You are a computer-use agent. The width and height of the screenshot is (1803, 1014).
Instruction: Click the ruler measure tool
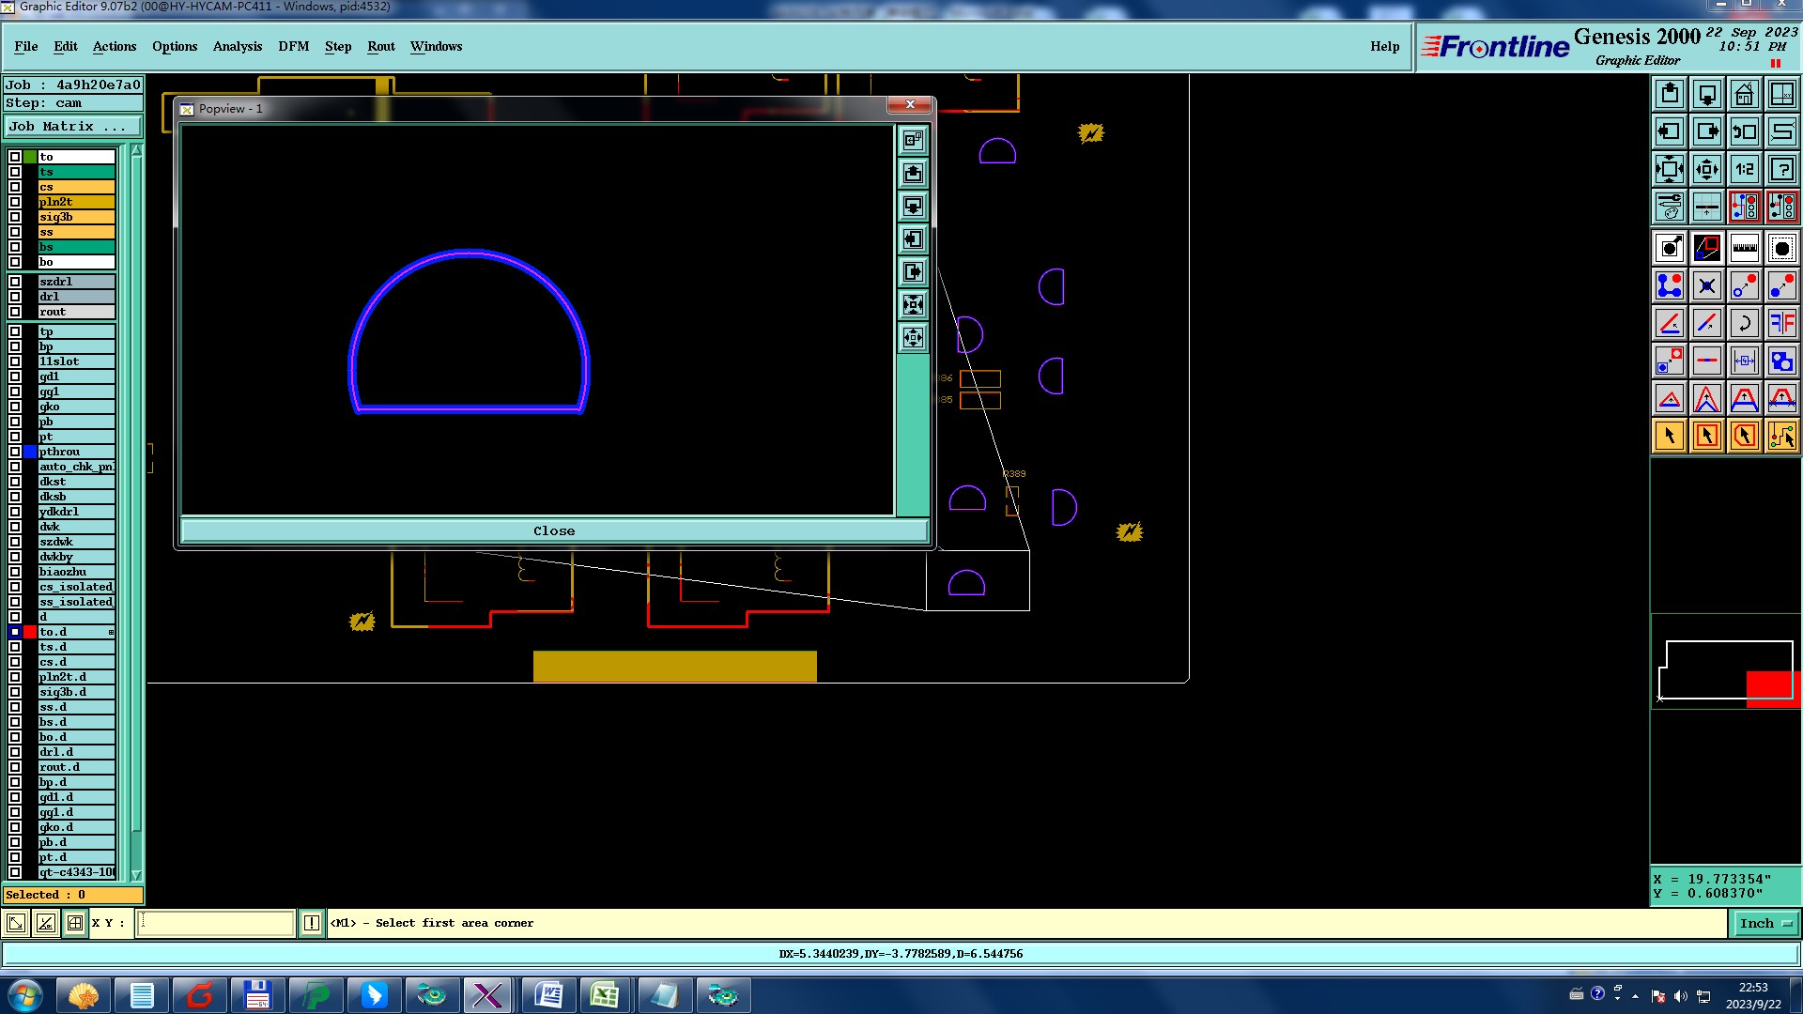[1744, 248]
